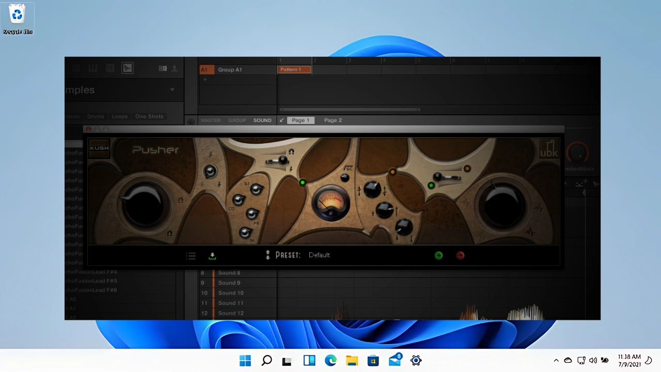Flip the right horizontal slide switch
The image size is (661, 372).
pyautogui.click(x=446, y=178)
